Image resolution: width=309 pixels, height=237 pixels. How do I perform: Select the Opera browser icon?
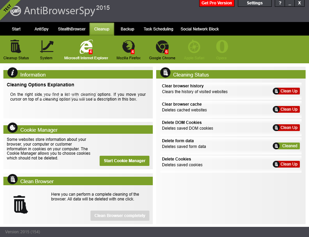tap(222, 47)
